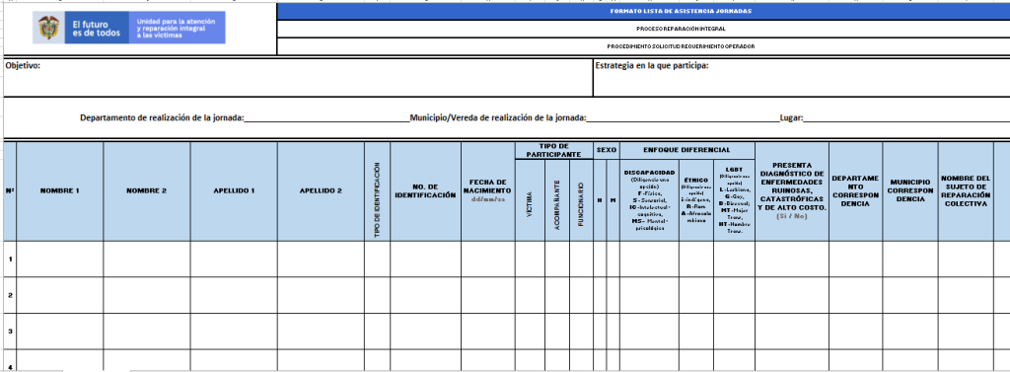Click the NO. DE IDENTIFICACIÓN header
The height and width of the screenshot is (372, 1010).
[425, 191]
